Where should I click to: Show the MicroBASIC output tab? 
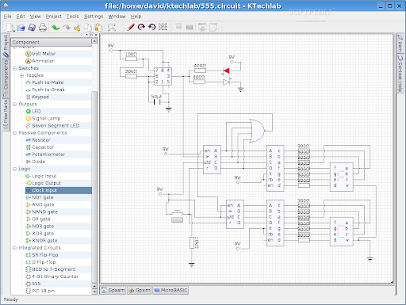170,290
